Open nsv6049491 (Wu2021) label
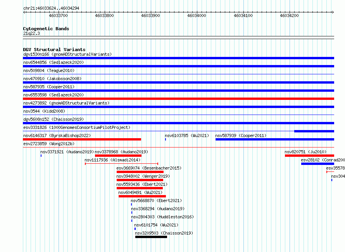The width and height of the screenshot is (345, 252). click(140, 192)
